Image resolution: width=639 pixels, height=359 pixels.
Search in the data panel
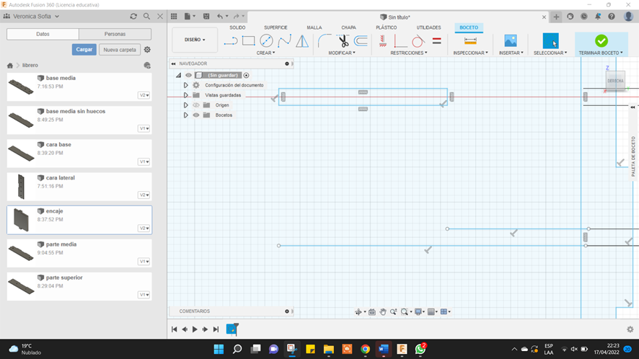coord(146,17)
